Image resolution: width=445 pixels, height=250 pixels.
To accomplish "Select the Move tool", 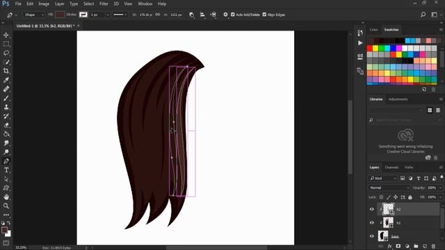I will [6, 35].
